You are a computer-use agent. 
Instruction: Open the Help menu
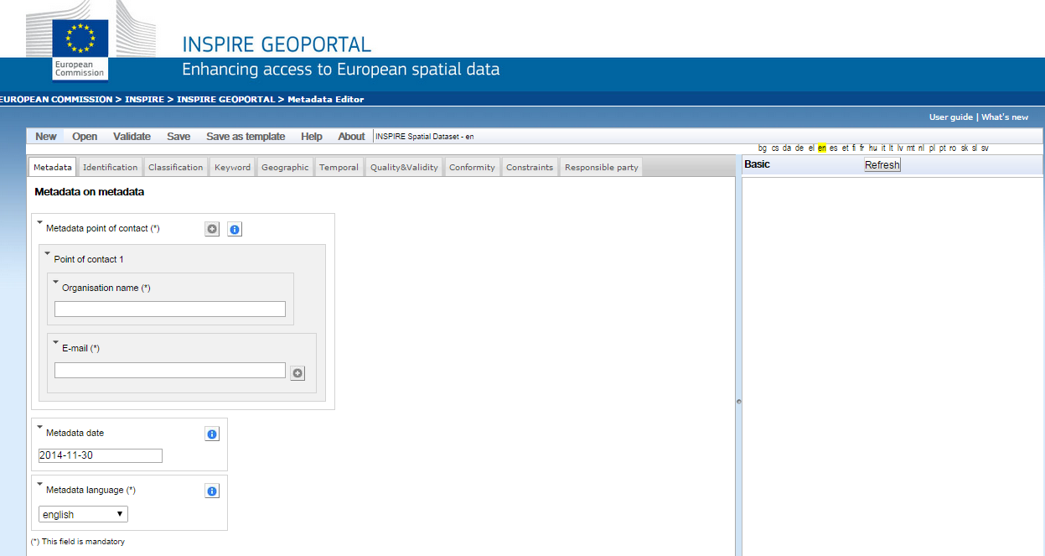coord(312,137)
